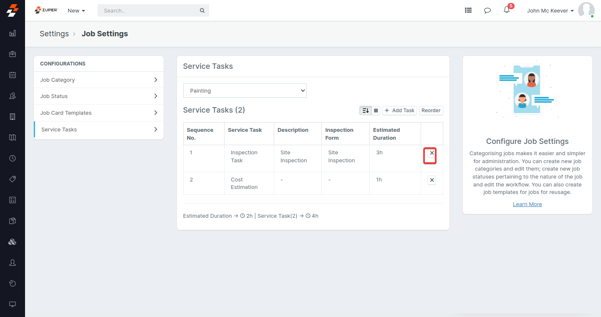Open notifications bell icon
The height and width of the screenshot is (317, 601).
click(x=507, y=10)
